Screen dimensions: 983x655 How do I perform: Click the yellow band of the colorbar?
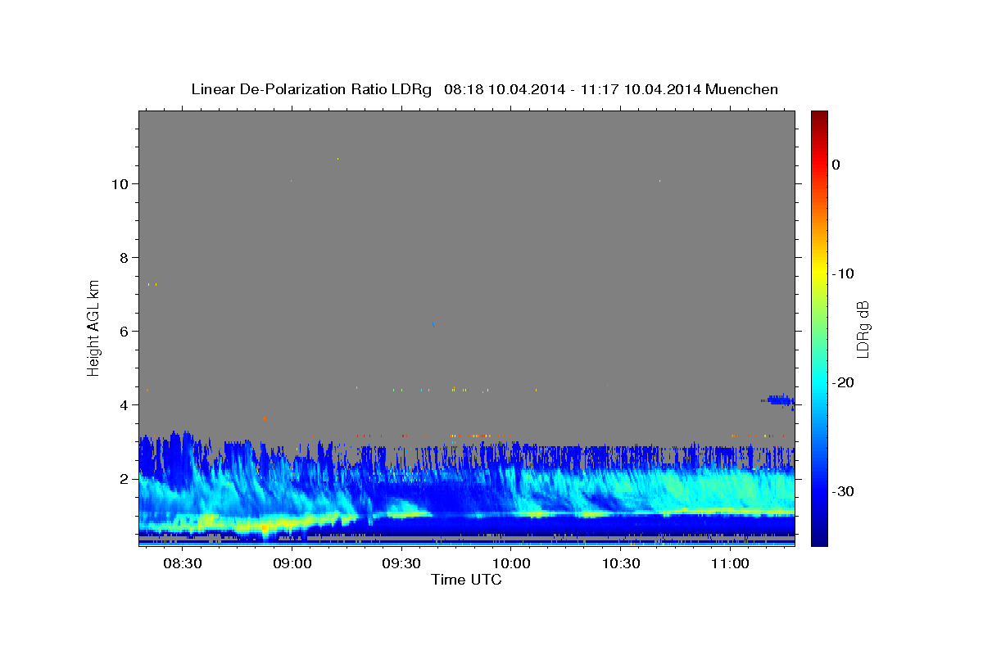click(x=819, y=273)
